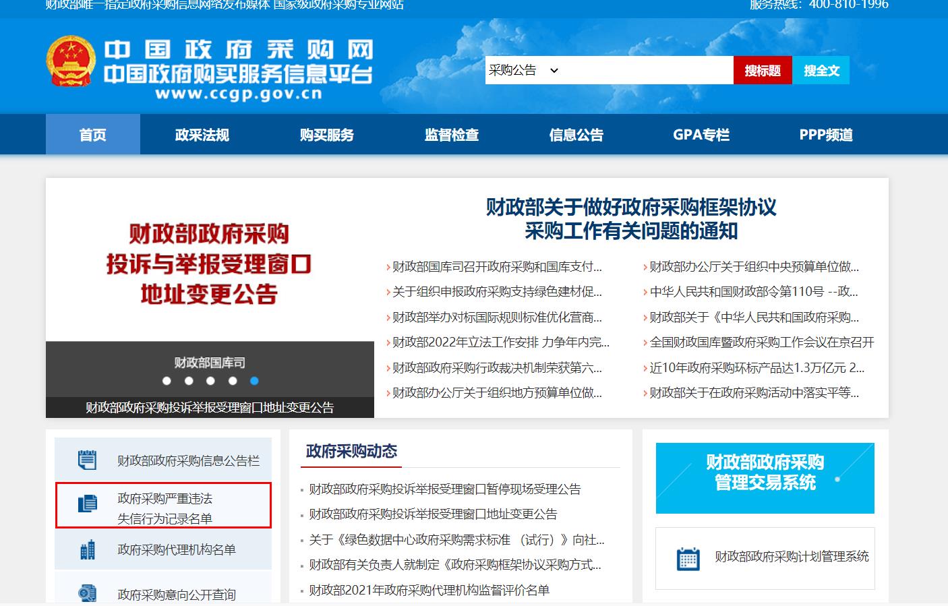Click the magnifier icon for 政府采购意向公开查询
Viewport: 948px width, 606px height.
[x=86, y=593]
